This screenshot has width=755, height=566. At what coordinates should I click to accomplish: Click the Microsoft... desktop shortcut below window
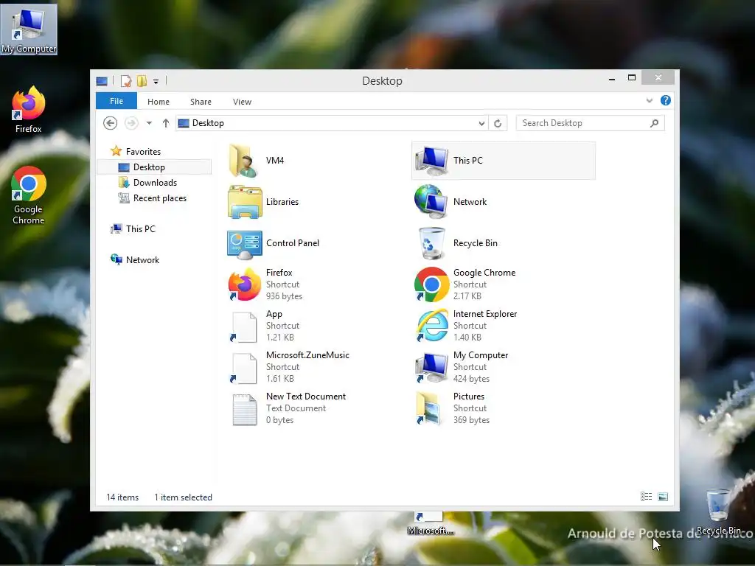pos(430,524)
